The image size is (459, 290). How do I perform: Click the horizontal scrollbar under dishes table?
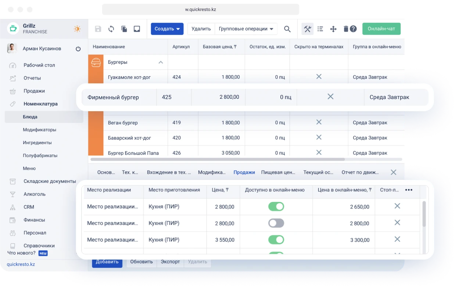coord(218,160)
